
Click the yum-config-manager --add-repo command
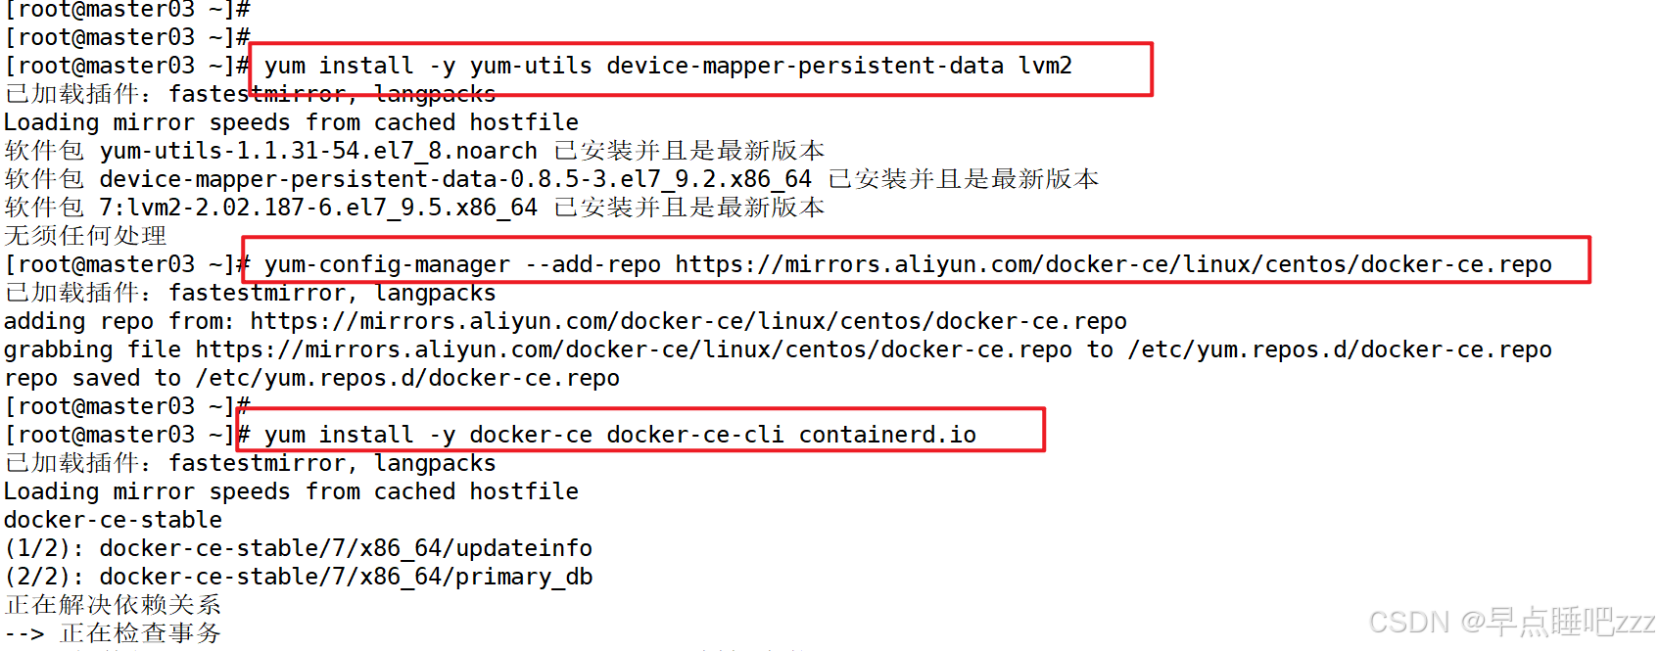[x=908, y=264]
